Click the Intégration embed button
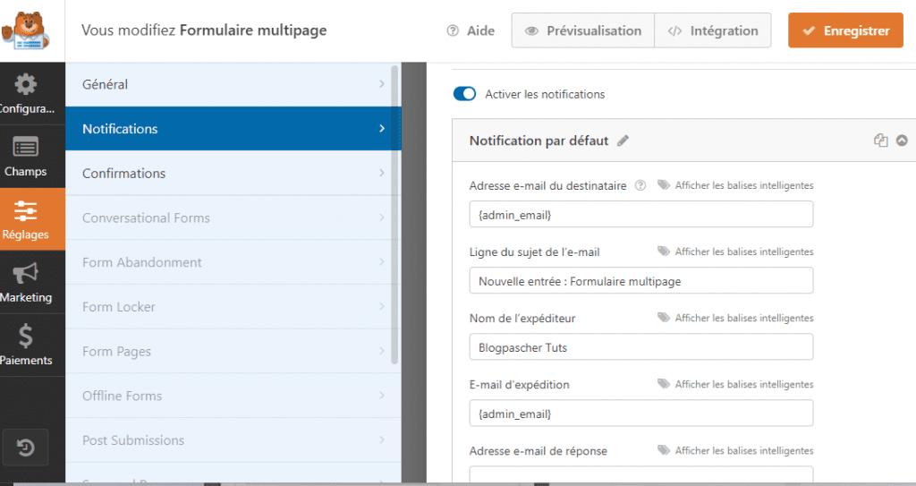This screenshot has height=486, width=916. [713, 30]
